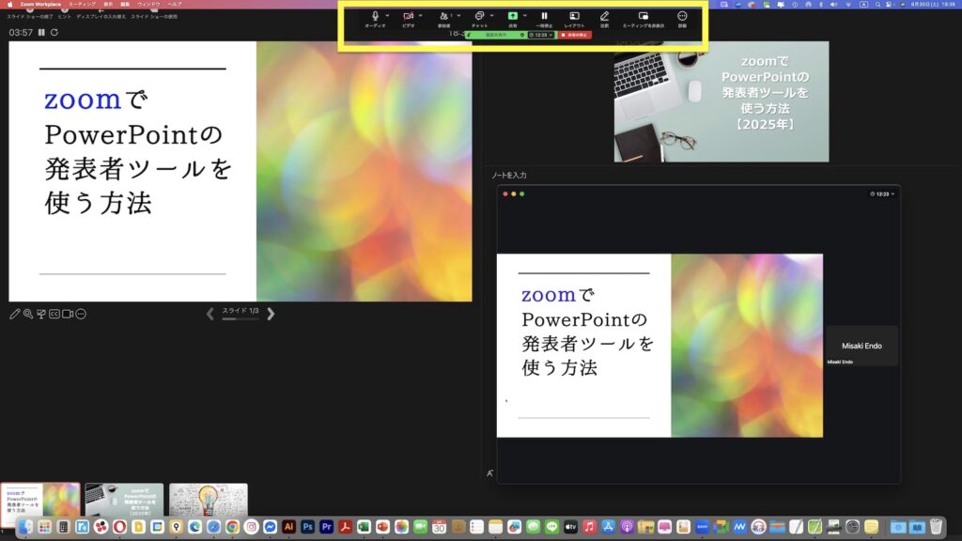Advance to the next slide arrow
The width and height of the screenshot is (962, 541).
(x=271, y=314)
